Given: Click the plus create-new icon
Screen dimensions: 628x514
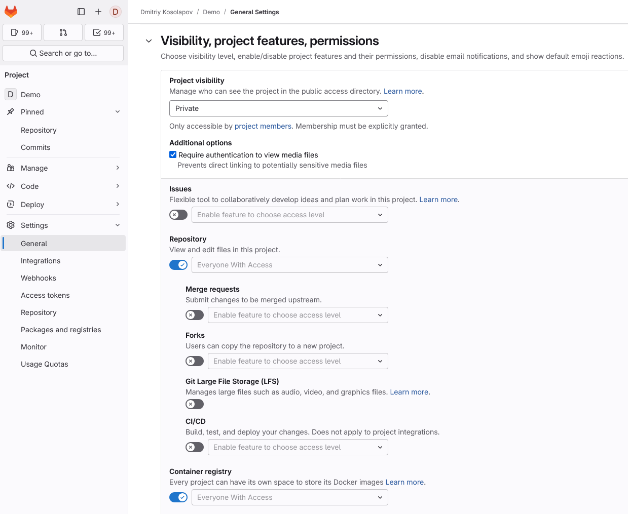Looking at the screenshot, I should click(98, 12).
